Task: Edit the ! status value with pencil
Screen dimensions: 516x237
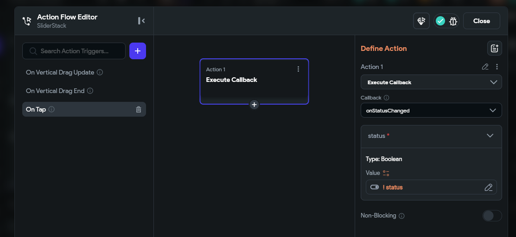Action: [488, 187]
